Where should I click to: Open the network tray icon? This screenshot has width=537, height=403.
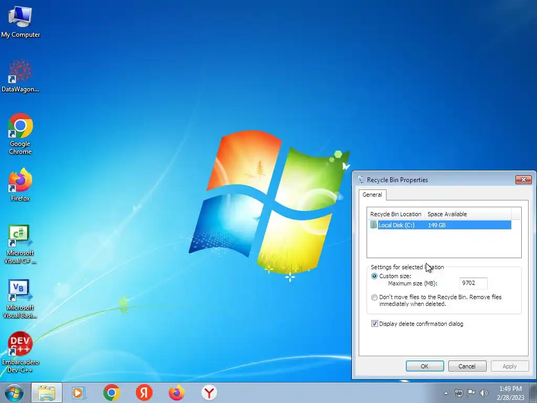(458, 393)
